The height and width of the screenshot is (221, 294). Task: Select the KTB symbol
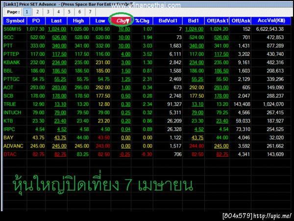8,121
